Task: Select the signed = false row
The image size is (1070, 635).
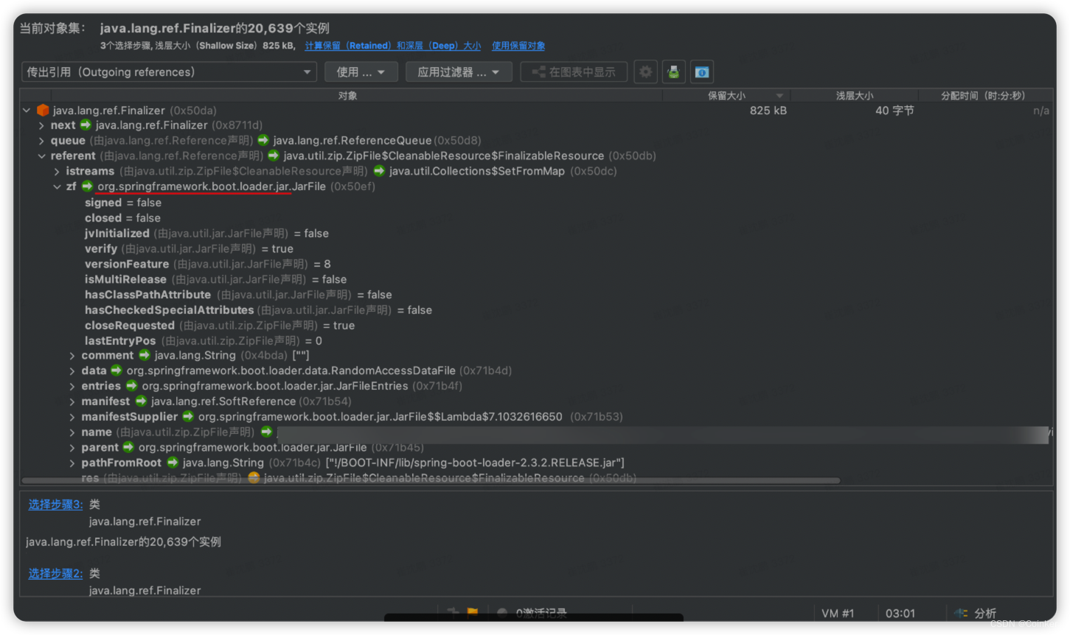Action: [123, 203]
